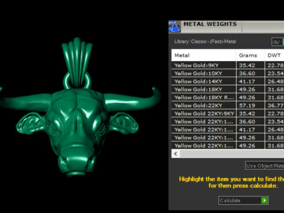Click the table's left scroll arrow

pyautogui.click(x=176, y=154)
